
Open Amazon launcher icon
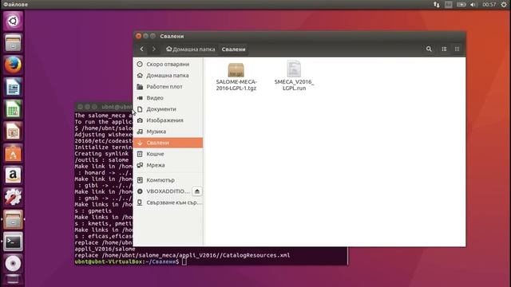tap(13, 175)
